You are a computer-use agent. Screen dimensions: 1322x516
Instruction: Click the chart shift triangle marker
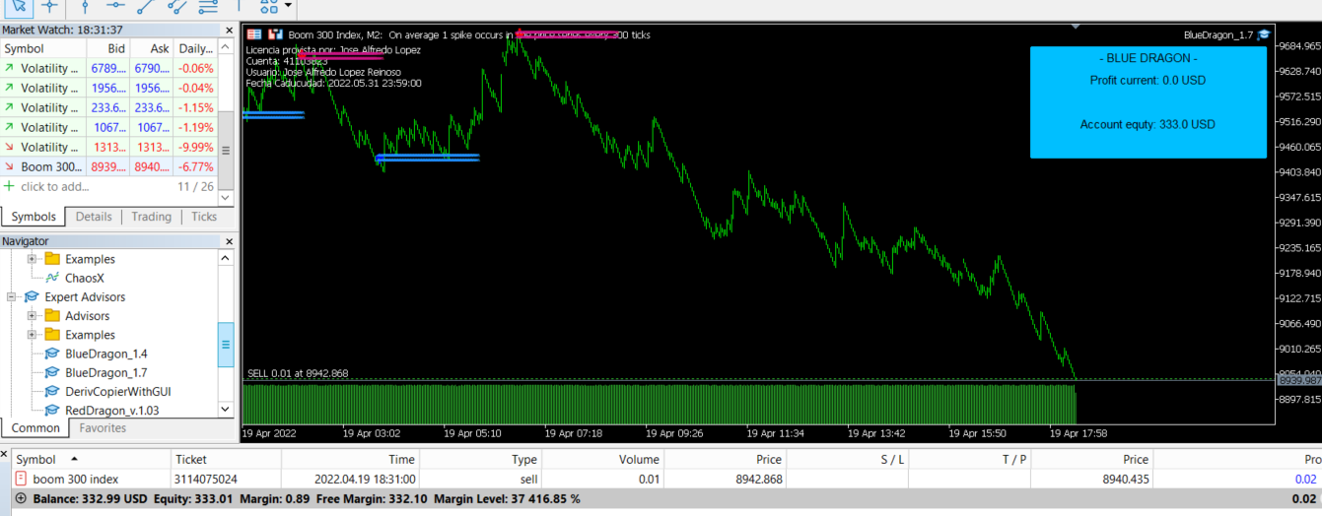(1075, 26)
